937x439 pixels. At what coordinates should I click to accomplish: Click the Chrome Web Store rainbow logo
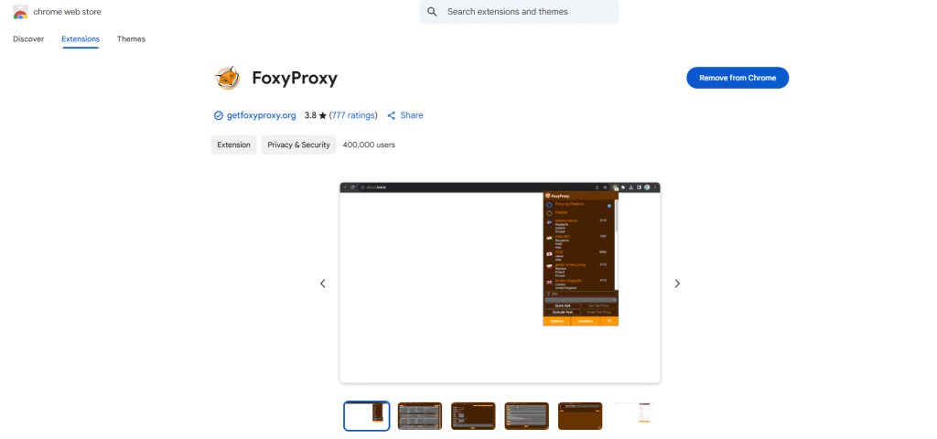click(x=20, y=12)
